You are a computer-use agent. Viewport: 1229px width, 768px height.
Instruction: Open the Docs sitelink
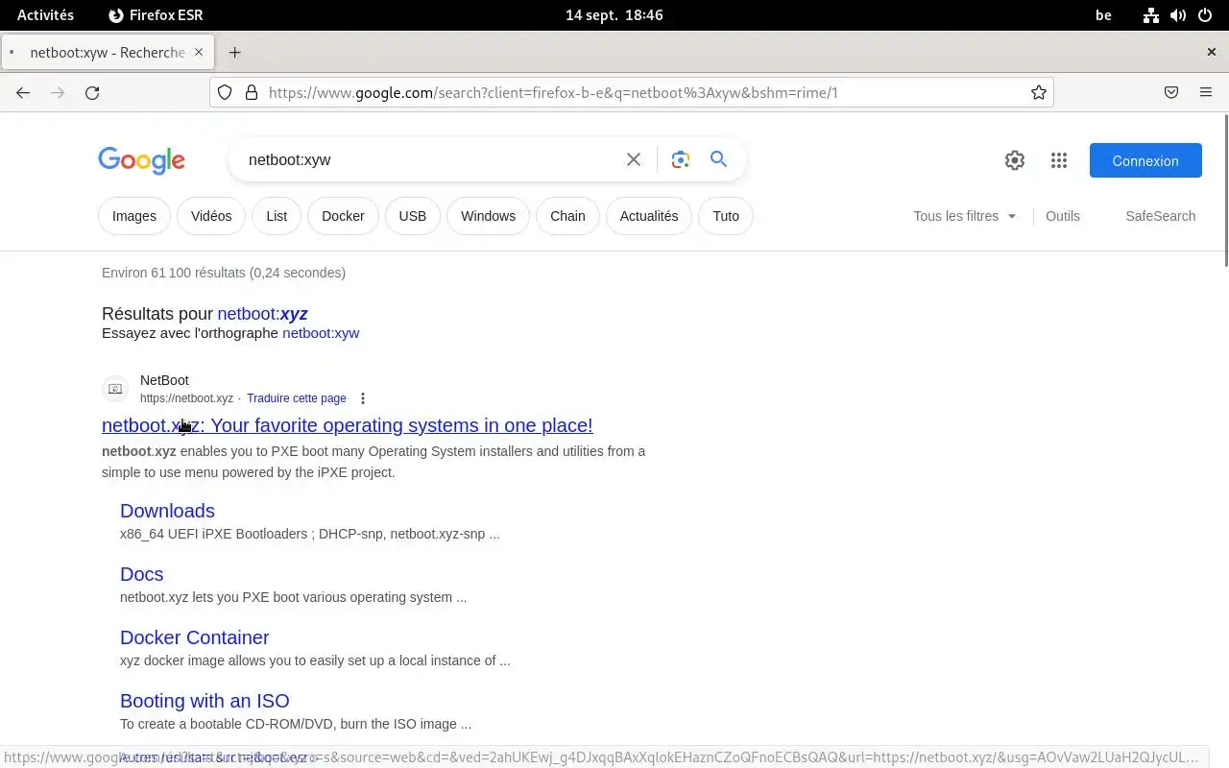click(x=142, y=574)
